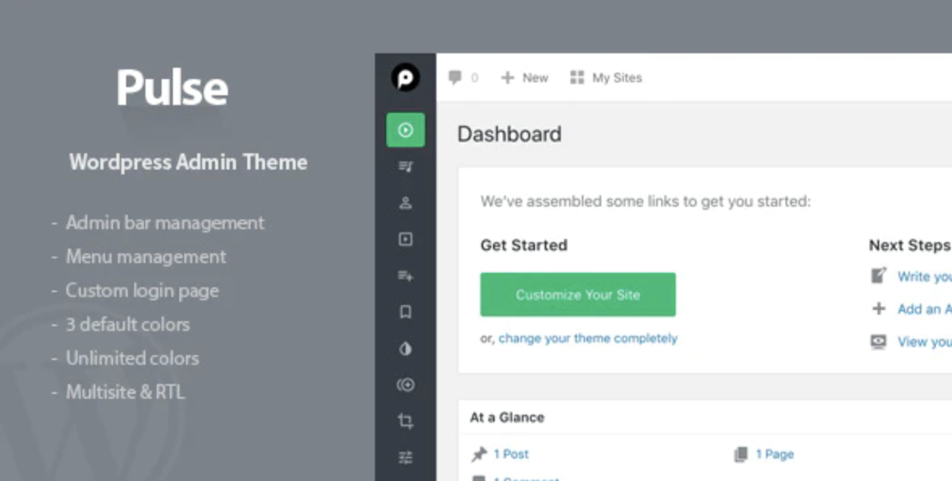952x481 pixels.
Task: Click the write post link under Next Steps
Action: tap(924, 276)
